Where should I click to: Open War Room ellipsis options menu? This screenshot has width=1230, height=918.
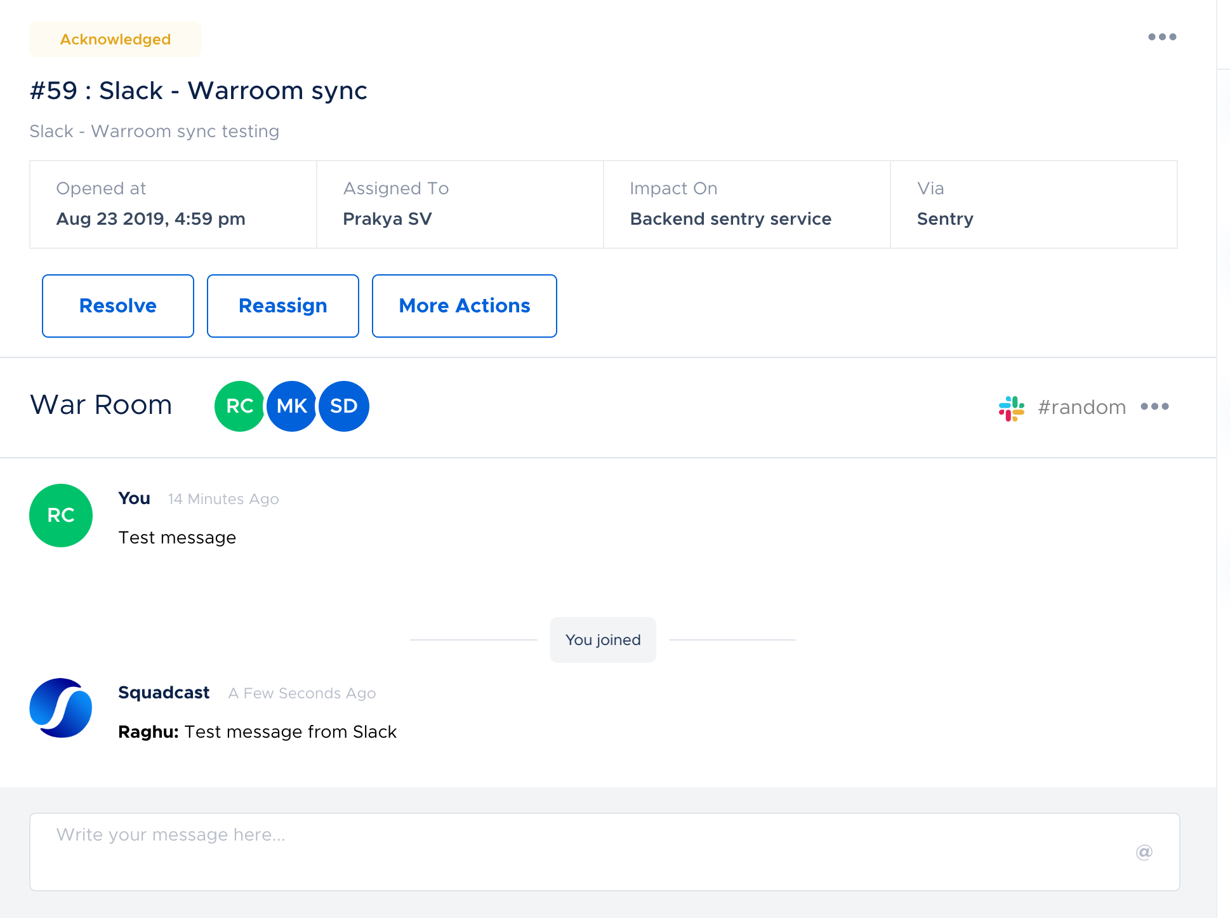(x=1154, y=406)
